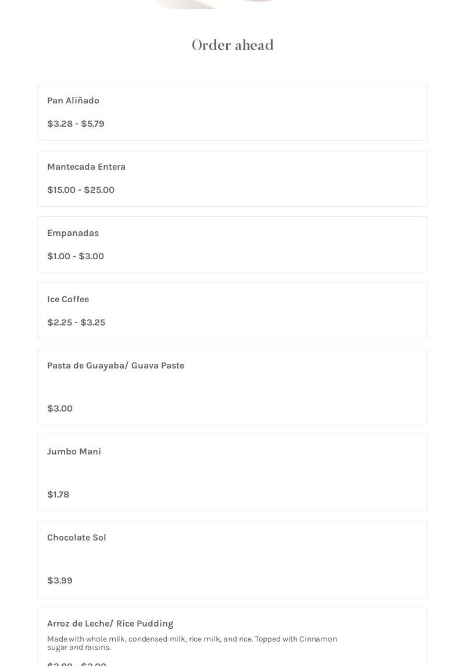The width and height of the screenshot is (465, 666).
Task: Select the Jumbo Mani item title
Action: (x=74, y=452)
